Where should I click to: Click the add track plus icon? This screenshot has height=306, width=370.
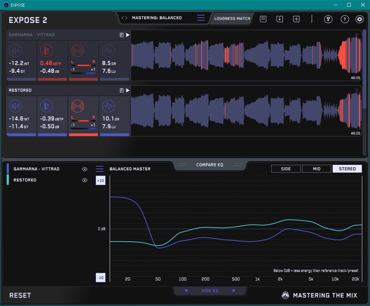tap(296, 19)
